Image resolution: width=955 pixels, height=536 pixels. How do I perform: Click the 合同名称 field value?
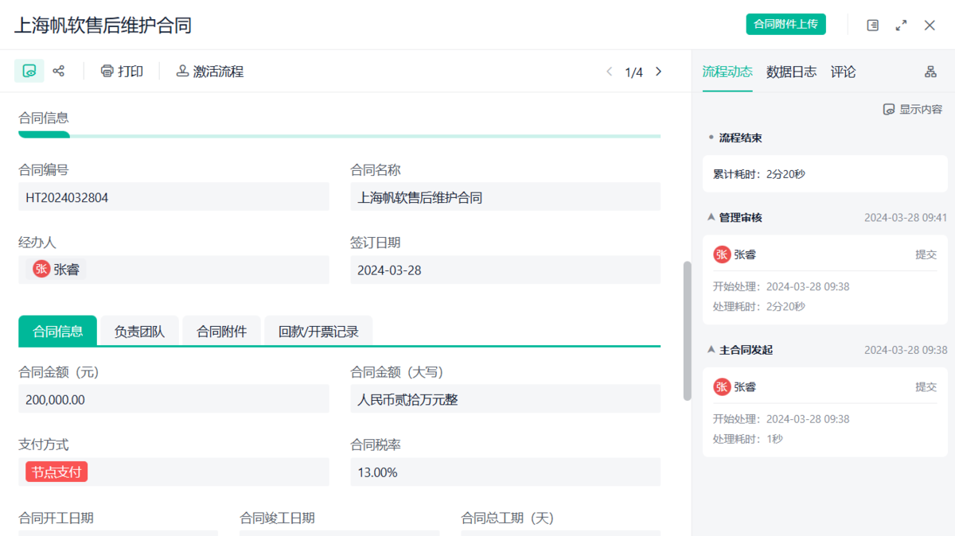pos(505,197)
